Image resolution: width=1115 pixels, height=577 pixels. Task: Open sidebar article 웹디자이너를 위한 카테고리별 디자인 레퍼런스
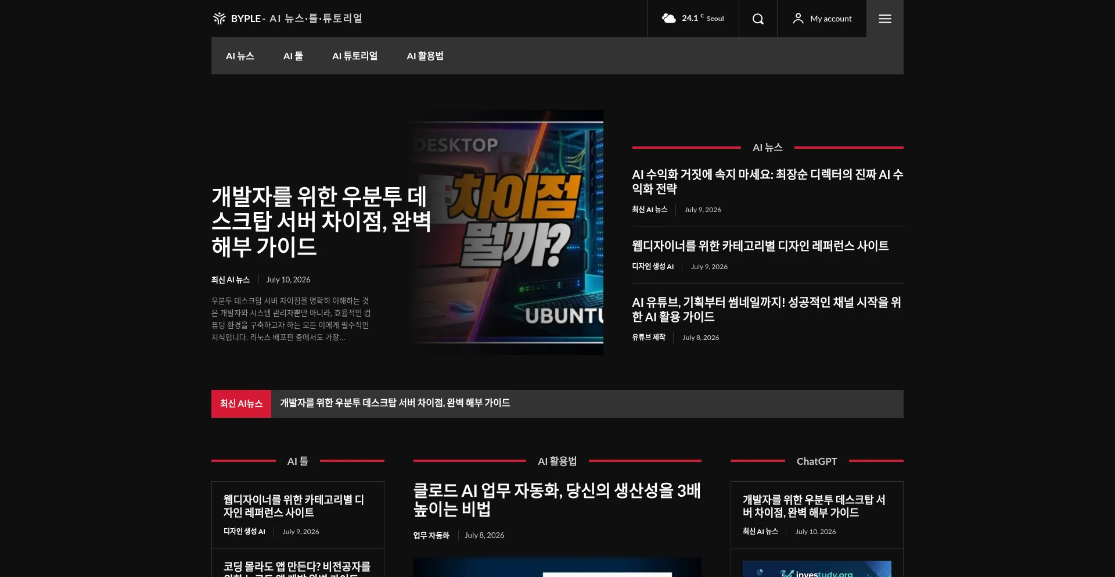point(760,246)
